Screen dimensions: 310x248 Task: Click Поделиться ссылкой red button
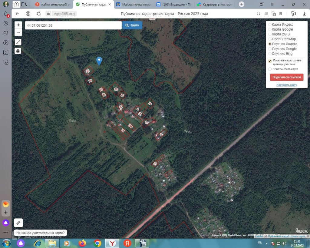click(287, 77)
